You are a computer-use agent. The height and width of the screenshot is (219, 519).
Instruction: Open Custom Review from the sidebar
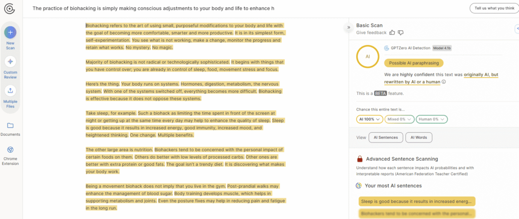click(x=11, y=62)
